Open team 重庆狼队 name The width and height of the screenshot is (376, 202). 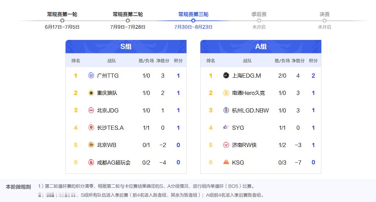[x=107, y=93]
